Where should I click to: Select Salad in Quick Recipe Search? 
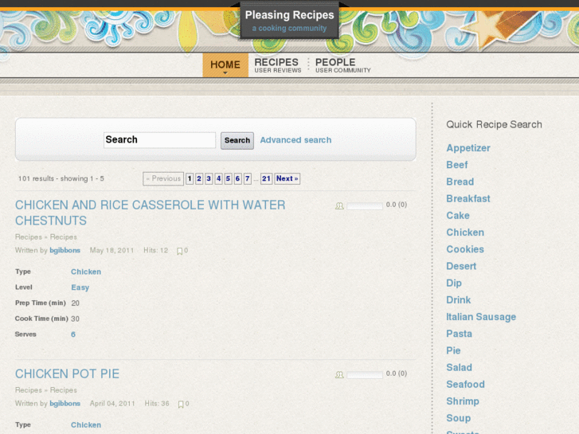(x=459, y=368)
